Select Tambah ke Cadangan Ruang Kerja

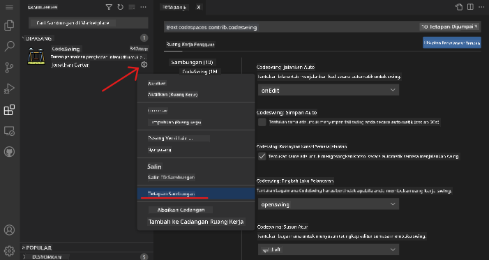196,222
